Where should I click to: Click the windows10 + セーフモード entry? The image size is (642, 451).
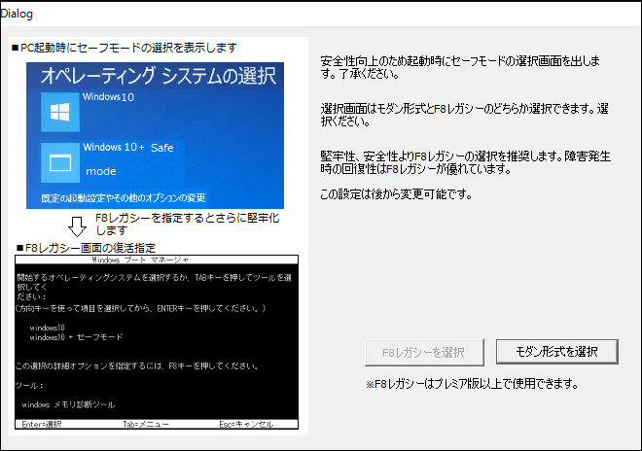[x=76, y=337]
